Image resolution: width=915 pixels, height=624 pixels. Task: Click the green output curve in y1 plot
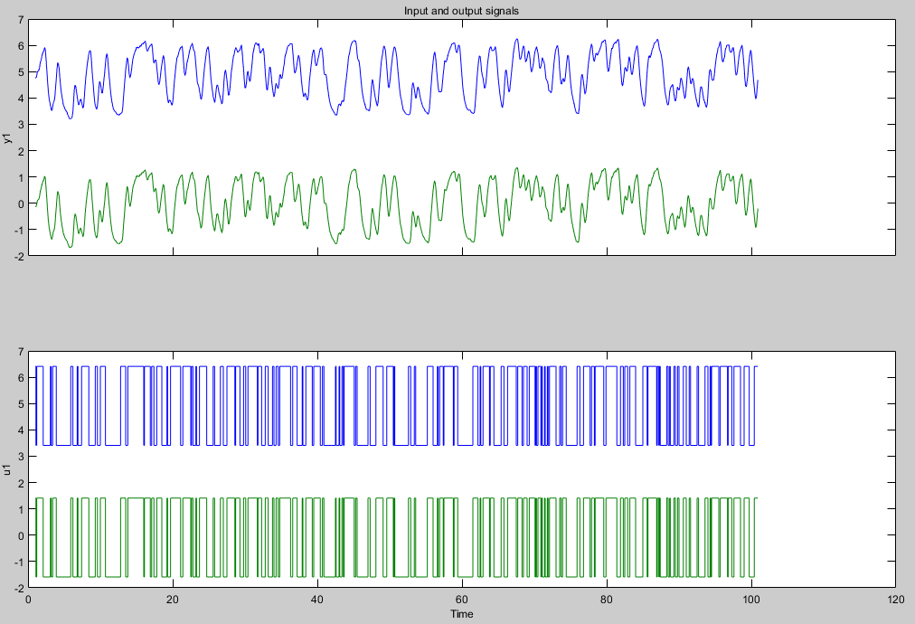pos(354,170)
